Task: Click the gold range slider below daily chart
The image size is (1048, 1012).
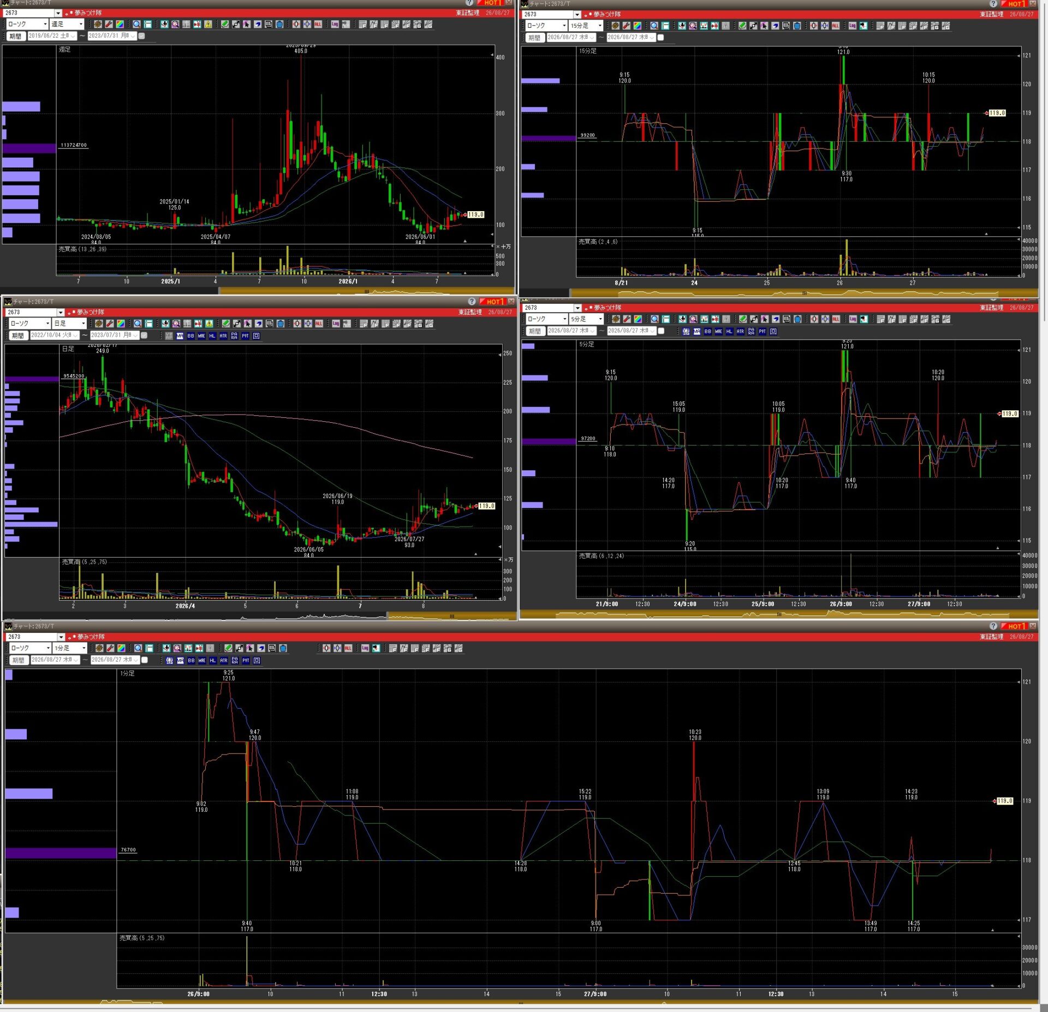Action: 451,616
